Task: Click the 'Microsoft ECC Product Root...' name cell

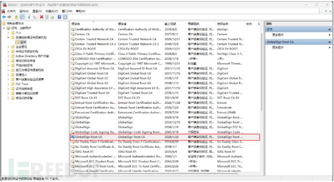Action: [95, 161]
